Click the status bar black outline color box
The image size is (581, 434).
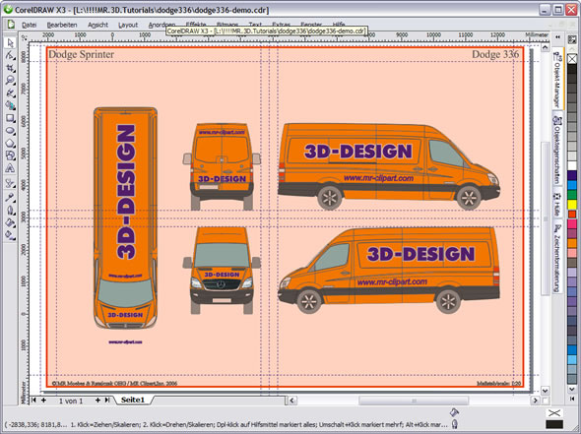click(x=554, y=424)
